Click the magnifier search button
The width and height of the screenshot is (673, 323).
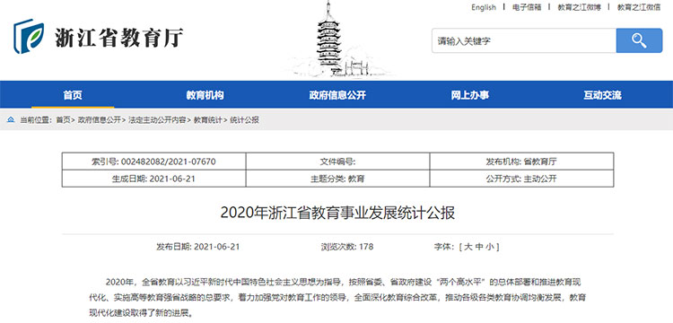point(639,40)
